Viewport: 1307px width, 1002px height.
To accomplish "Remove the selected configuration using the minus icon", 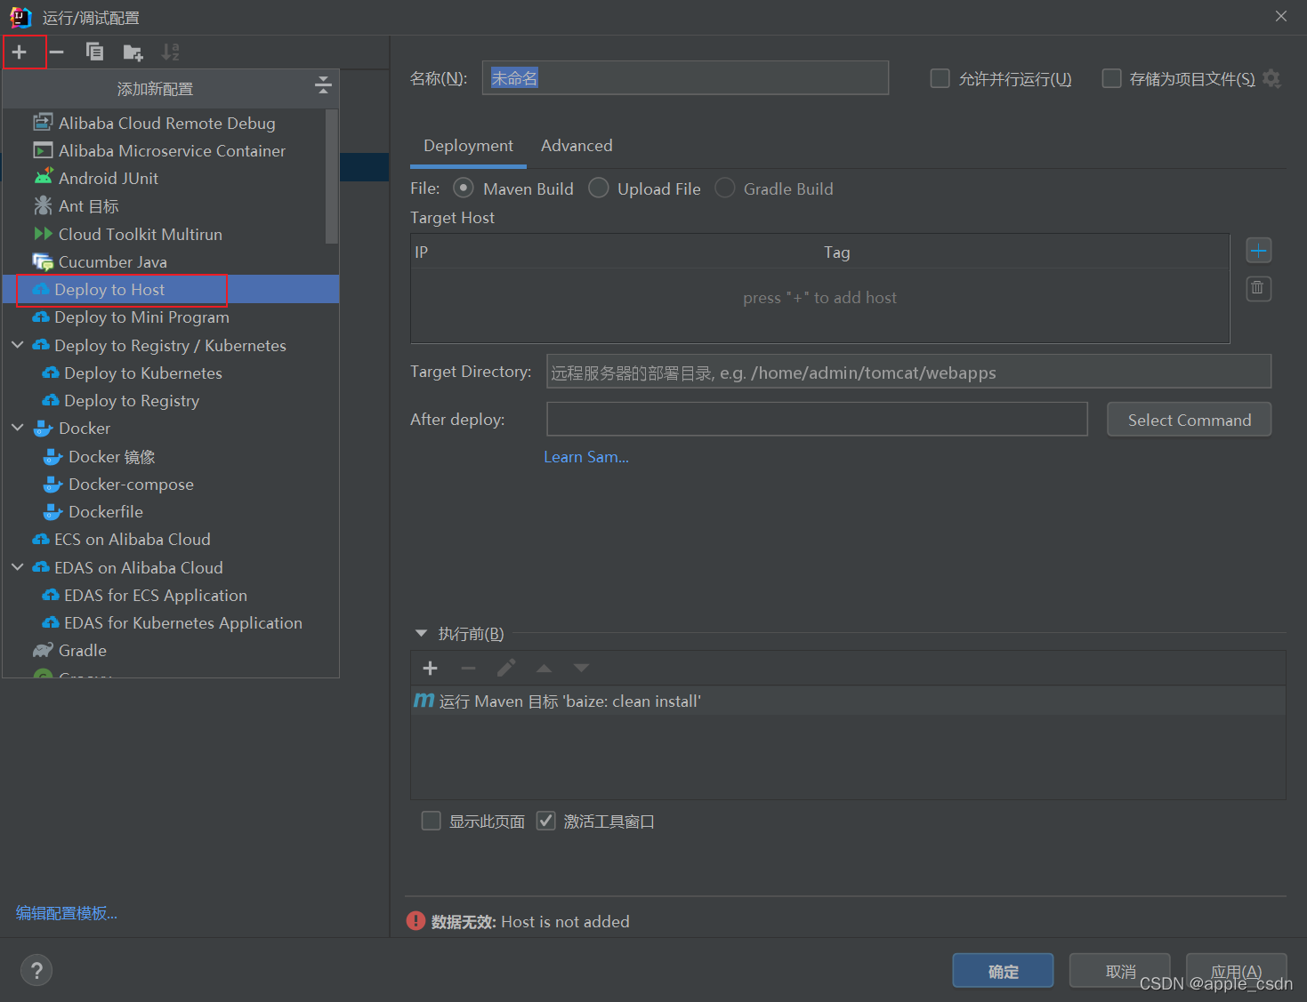I will point(57,52).
